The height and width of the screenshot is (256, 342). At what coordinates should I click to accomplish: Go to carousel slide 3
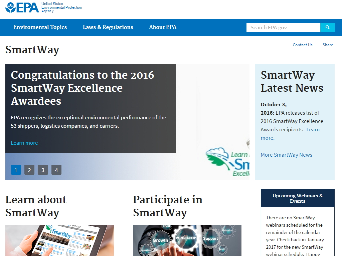tap(43, 170)
